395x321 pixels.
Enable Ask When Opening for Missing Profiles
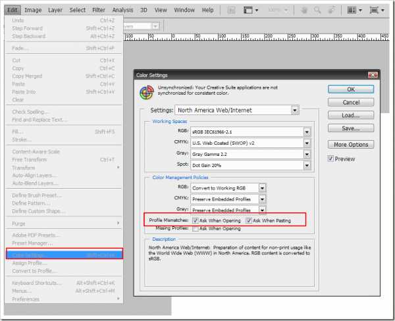coord(195,228)
